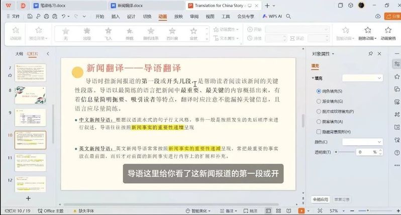Select the 百叶窗 (Blinds) animation effect
Viewport: 401px width, 215px height.
click(172, 33)
